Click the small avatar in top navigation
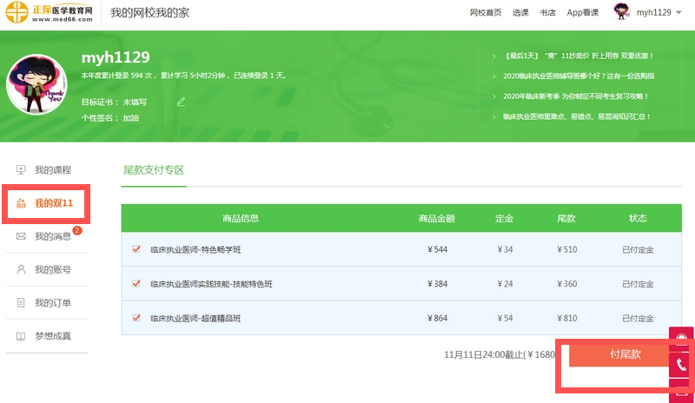 (x=622, y=12)
